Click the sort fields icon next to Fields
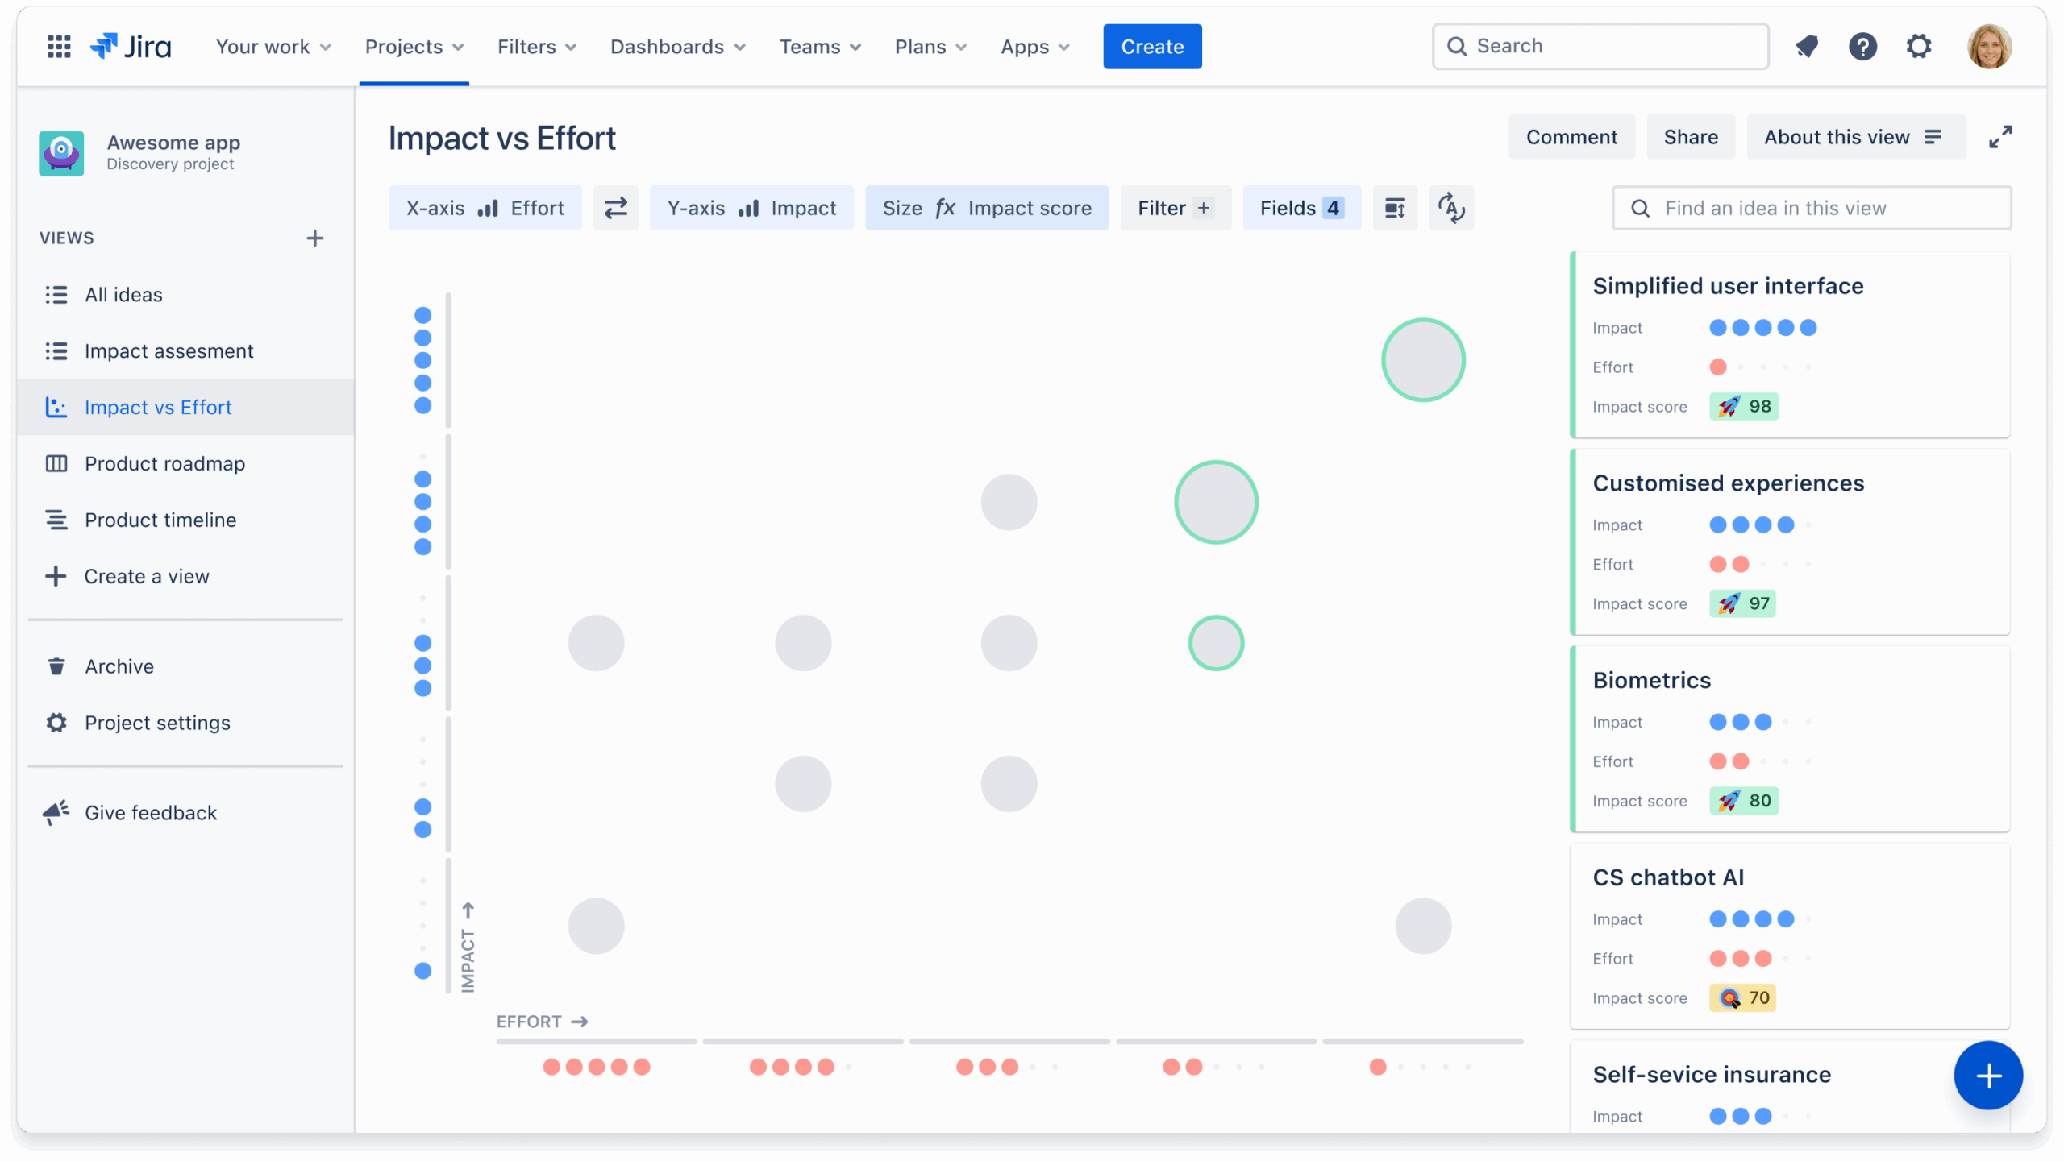2064x1161 pixels. [1395, 208]
